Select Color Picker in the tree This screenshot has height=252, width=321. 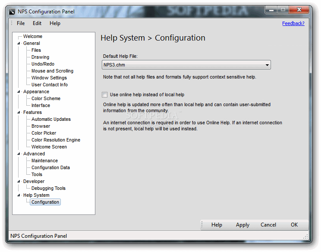click(x=44, y=133)
